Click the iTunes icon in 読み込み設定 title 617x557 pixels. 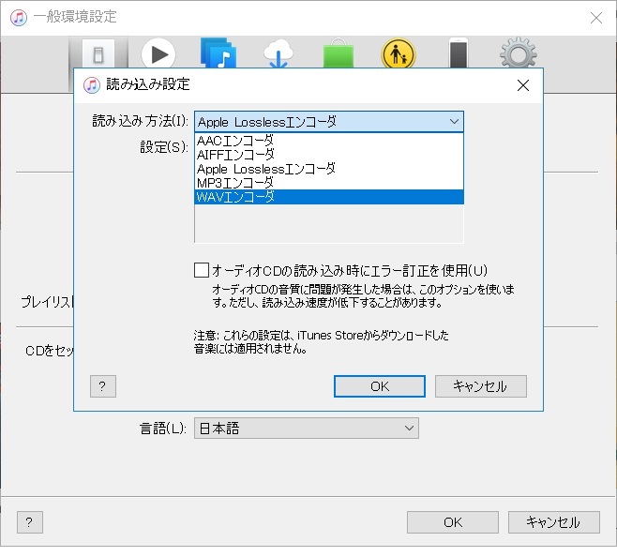pos(92,85)
